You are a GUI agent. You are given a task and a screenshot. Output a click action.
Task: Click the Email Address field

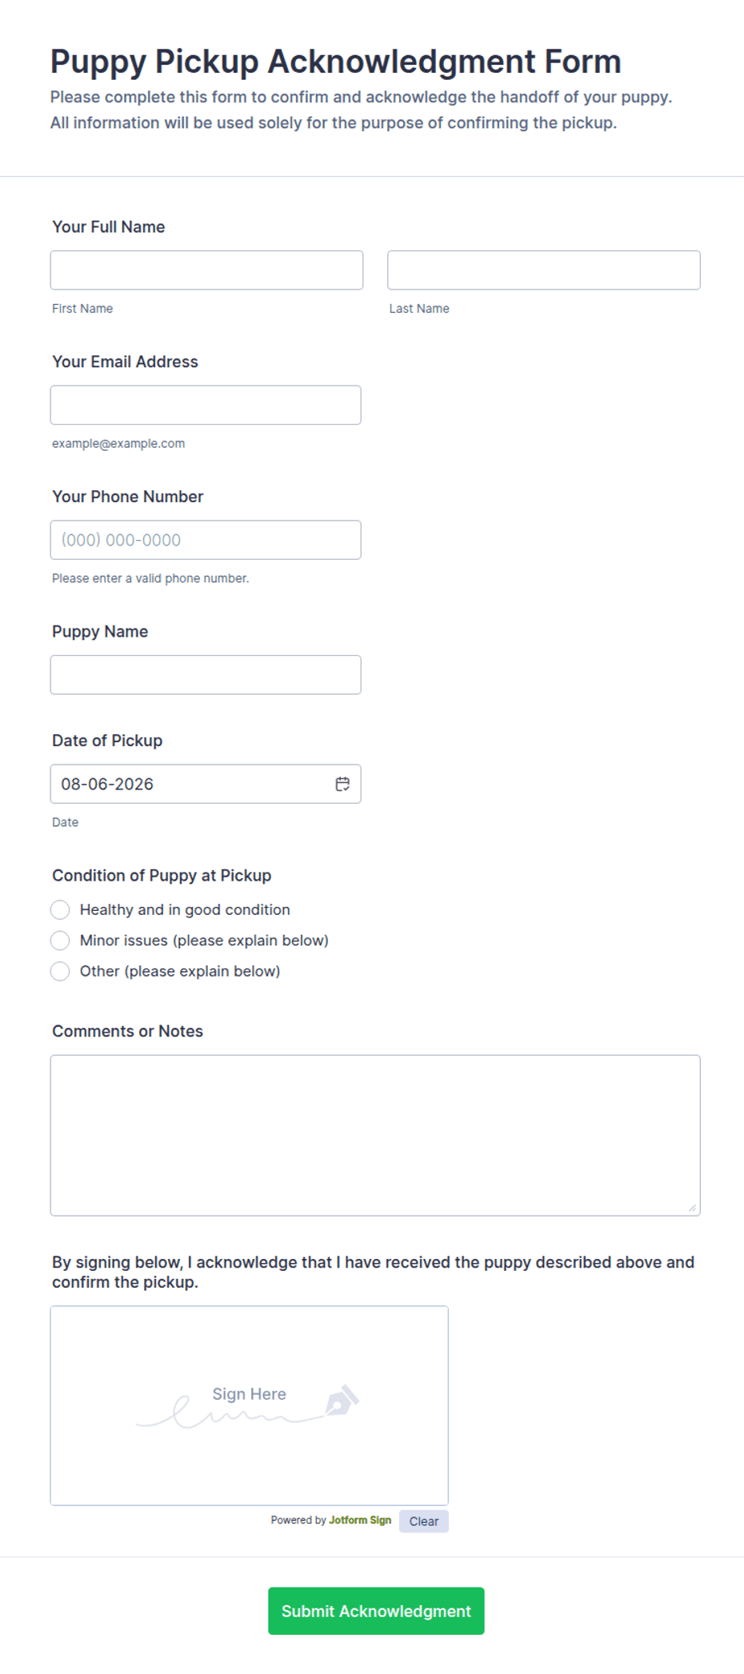pos(206,405)
